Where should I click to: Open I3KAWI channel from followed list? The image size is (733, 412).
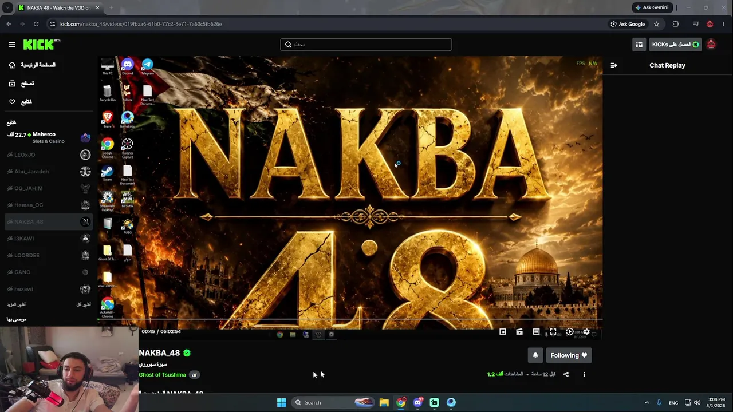click(48, 239)
